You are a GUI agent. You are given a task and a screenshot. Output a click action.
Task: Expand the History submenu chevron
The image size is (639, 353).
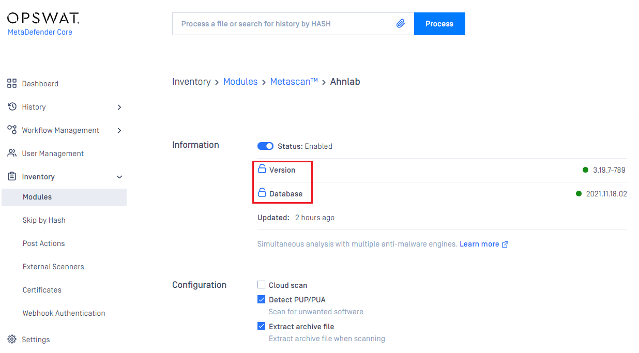tap(119, 107)
